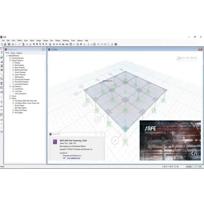Click the 'clr' clear selection icon
The image size is (204, 204).
click(2, 128)
